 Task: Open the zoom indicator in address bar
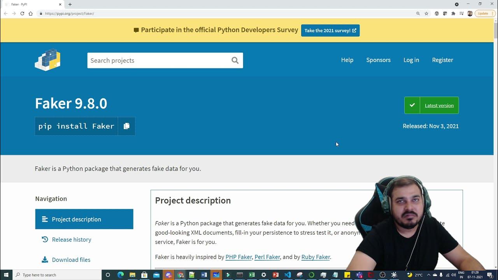click(418, 14)
